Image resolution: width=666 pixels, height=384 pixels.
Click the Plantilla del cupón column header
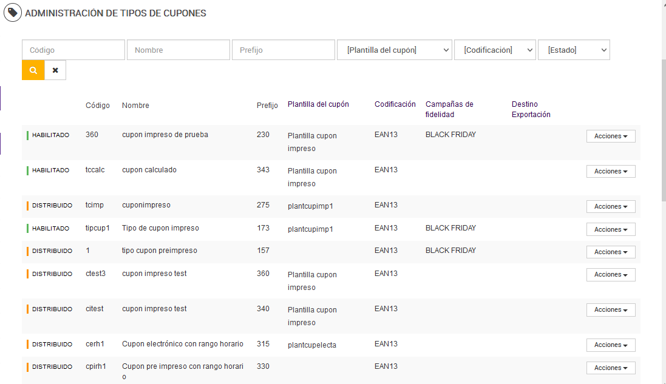coord(318,104)
